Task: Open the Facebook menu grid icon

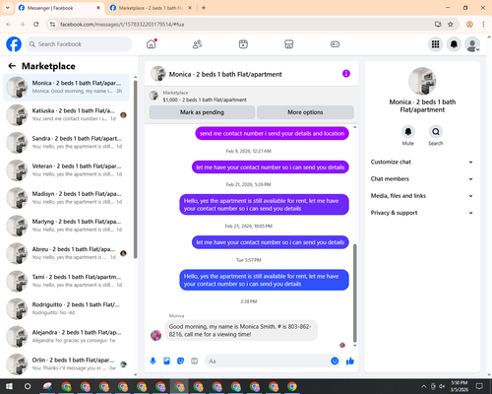Action: (435, 44)
